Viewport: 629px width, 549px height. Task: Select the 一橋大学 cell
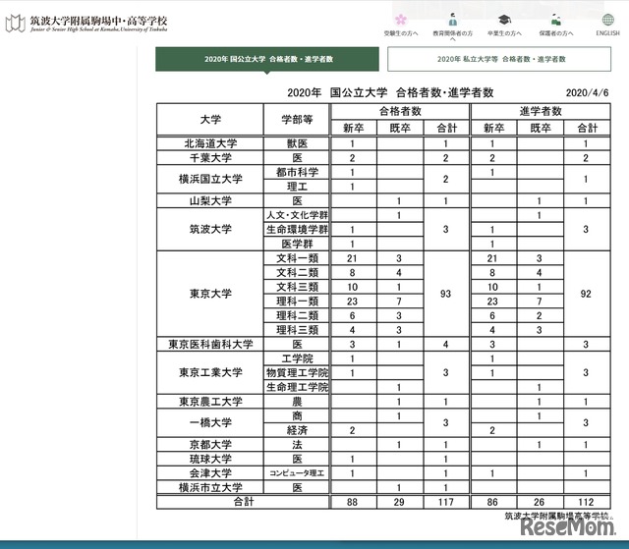(210, 422)
